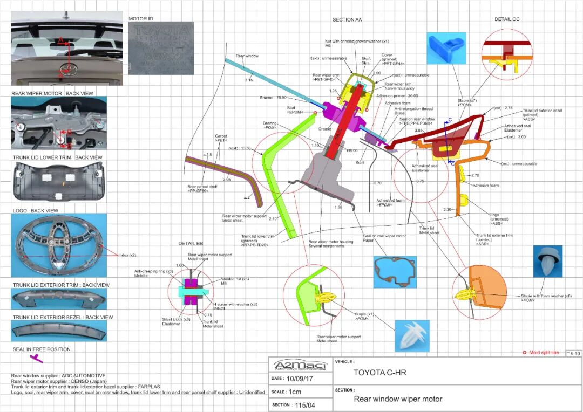Image resolution: width=583 pixels, height=412 pixels.
Task: Select 'TRUNK LID EXTERIOR BEZEL : BACK VIEW' caption
Action: (x=63, y=317)
